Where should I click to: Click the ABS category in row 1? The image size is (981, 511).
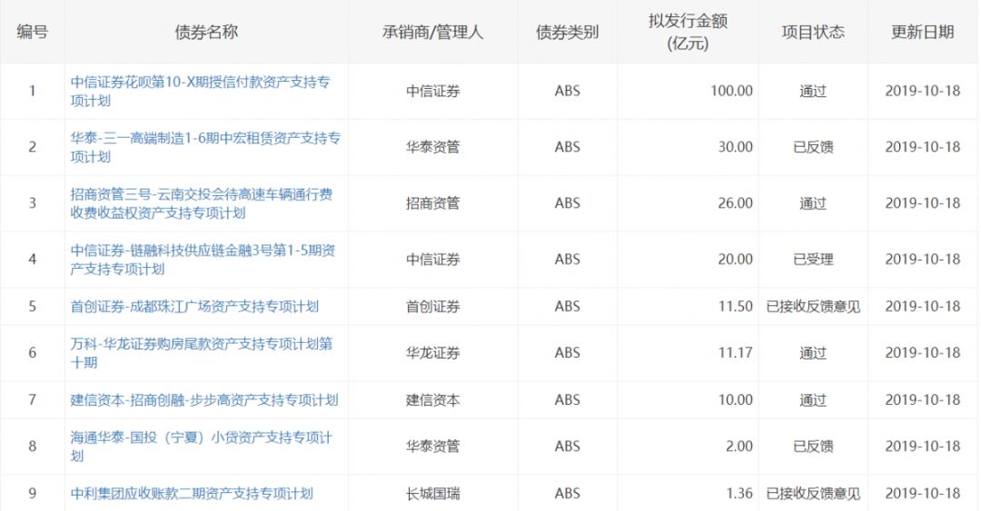pyautogui.click(x=568, y=92)
